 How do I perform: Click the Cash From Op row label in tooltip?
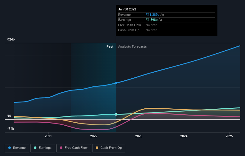point(129,30)
